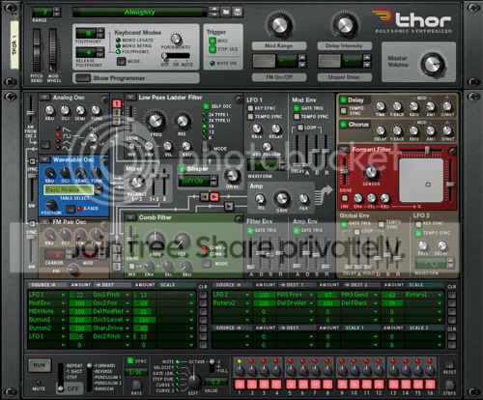Screen dimensions: 483x400
Task: Toggle Amp Env Gate Trig
Action: [x=297, y=230]
